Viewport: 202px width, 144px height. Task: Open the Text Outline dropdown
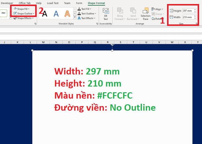(x=87, y=14)
